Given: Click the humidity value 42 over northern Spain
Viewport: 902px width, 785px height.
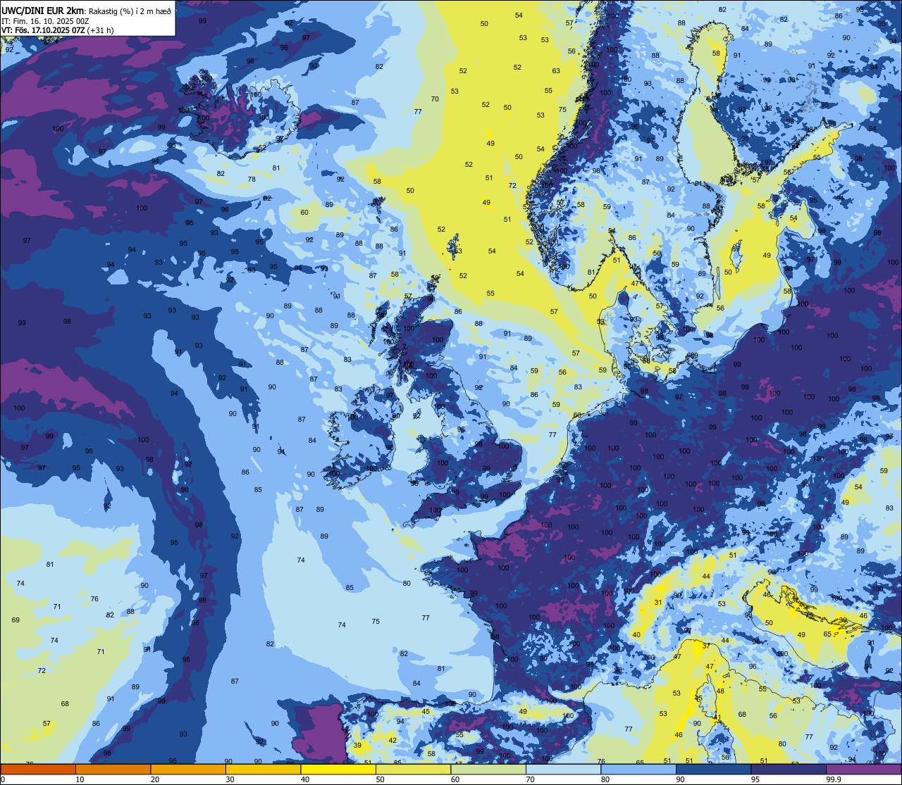Looking at the screenshot, I should pos(393,740).
